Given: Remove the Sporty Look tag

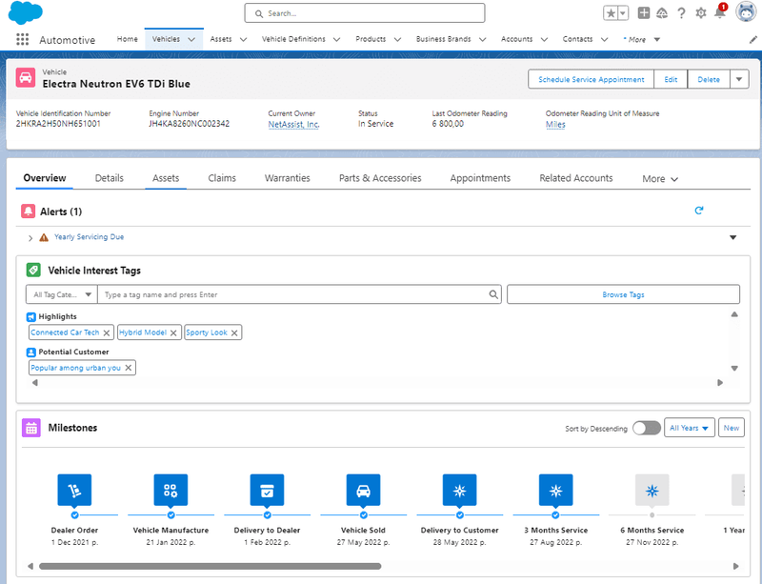Looking at the screenshot, I should pos(234,332).
